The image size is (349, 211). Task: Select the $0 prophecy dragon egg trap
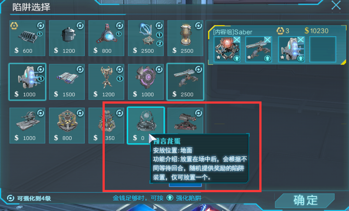(146, 126)
